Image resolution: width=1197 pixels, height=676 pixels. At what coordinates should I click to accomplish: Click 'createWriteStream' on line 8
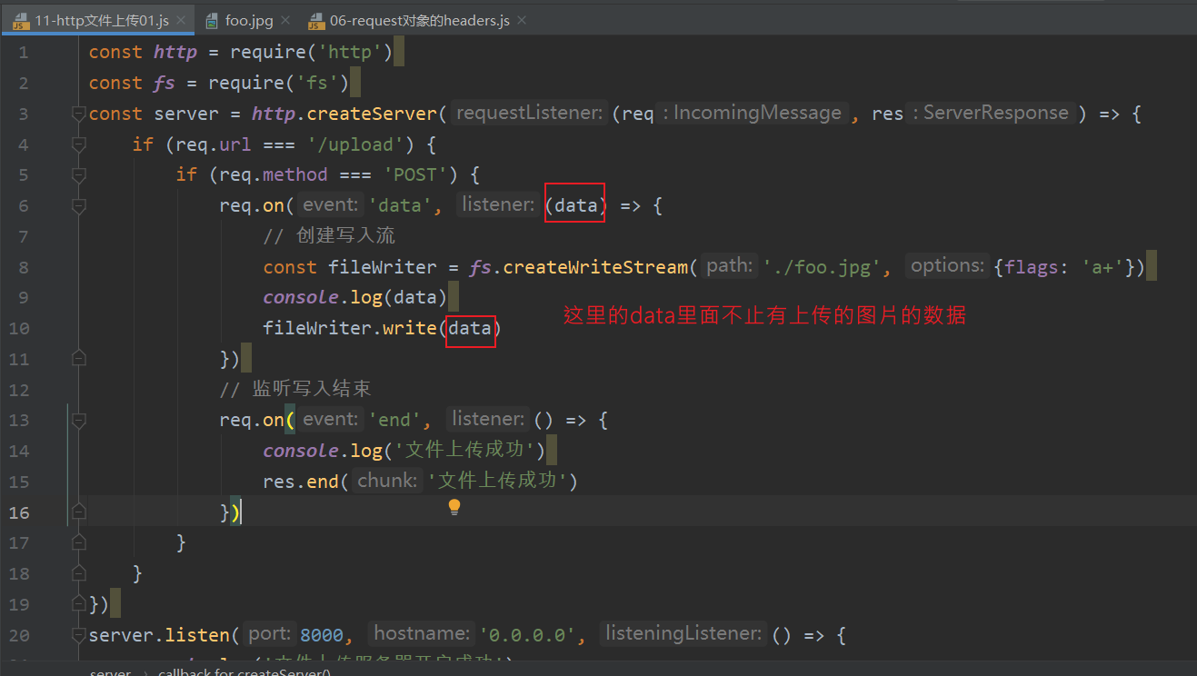pos(595,267)
